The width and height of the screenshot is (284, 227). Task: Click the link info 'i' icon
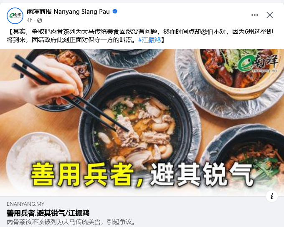(x=272, y=196)
